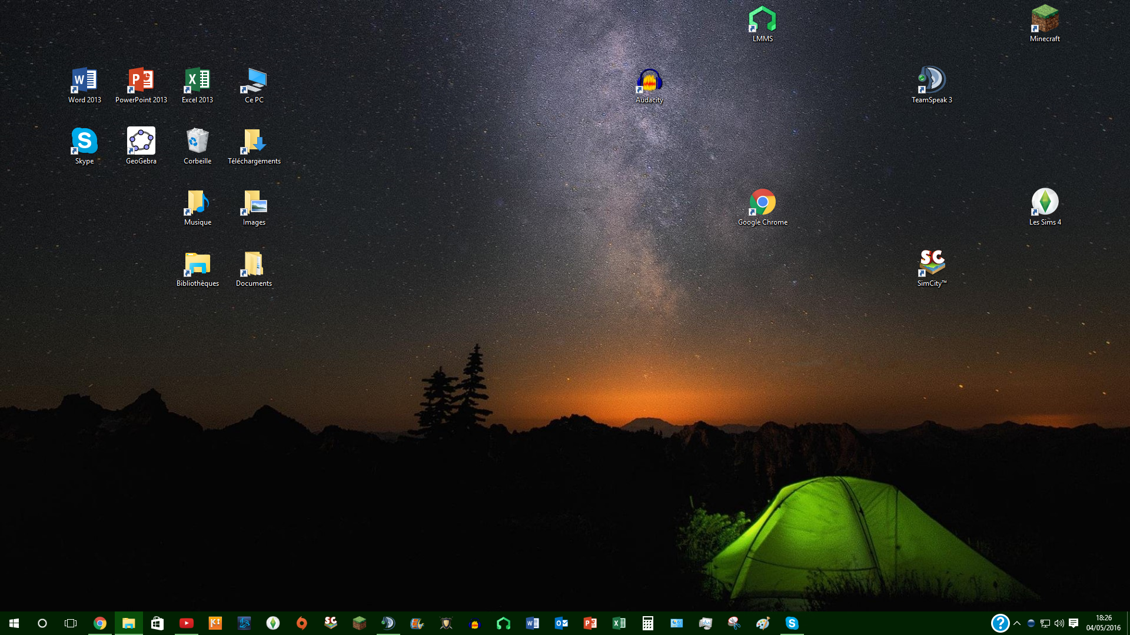
Task: Launch Calculator from the taskbar
Action: click(647, 623)
